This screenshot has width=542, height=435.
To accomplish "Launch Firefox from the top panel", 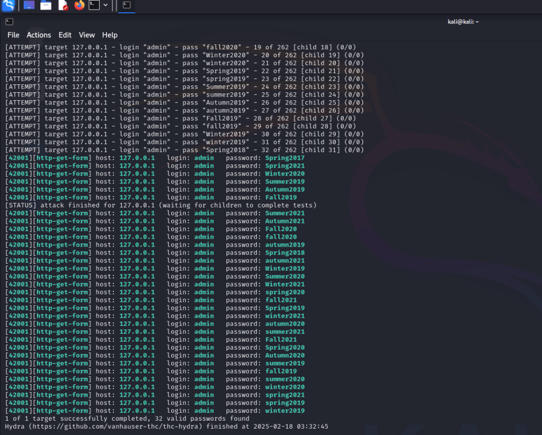I will click(79, 6).
